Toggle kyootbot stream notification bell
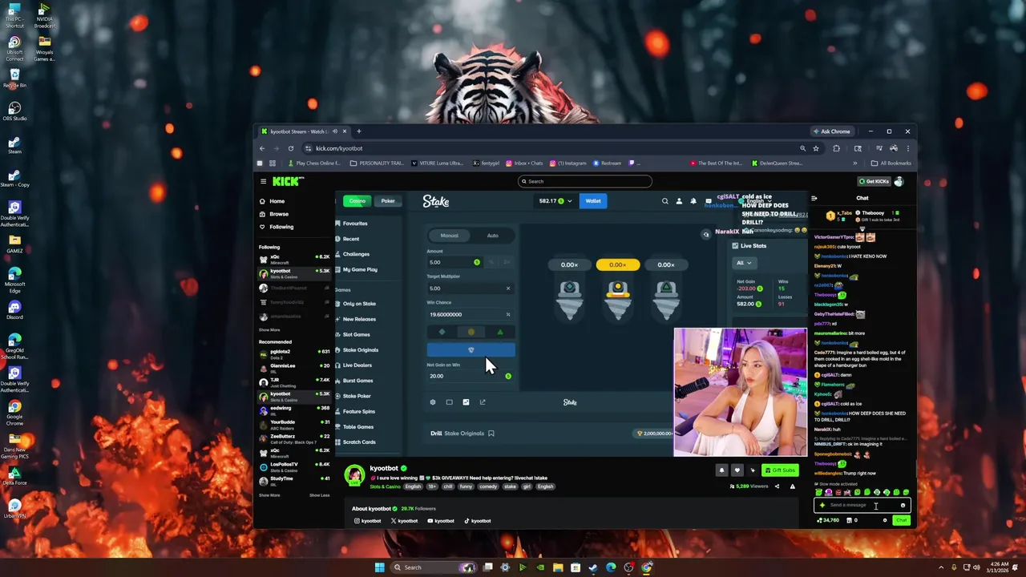 click(x=721, y=470)
